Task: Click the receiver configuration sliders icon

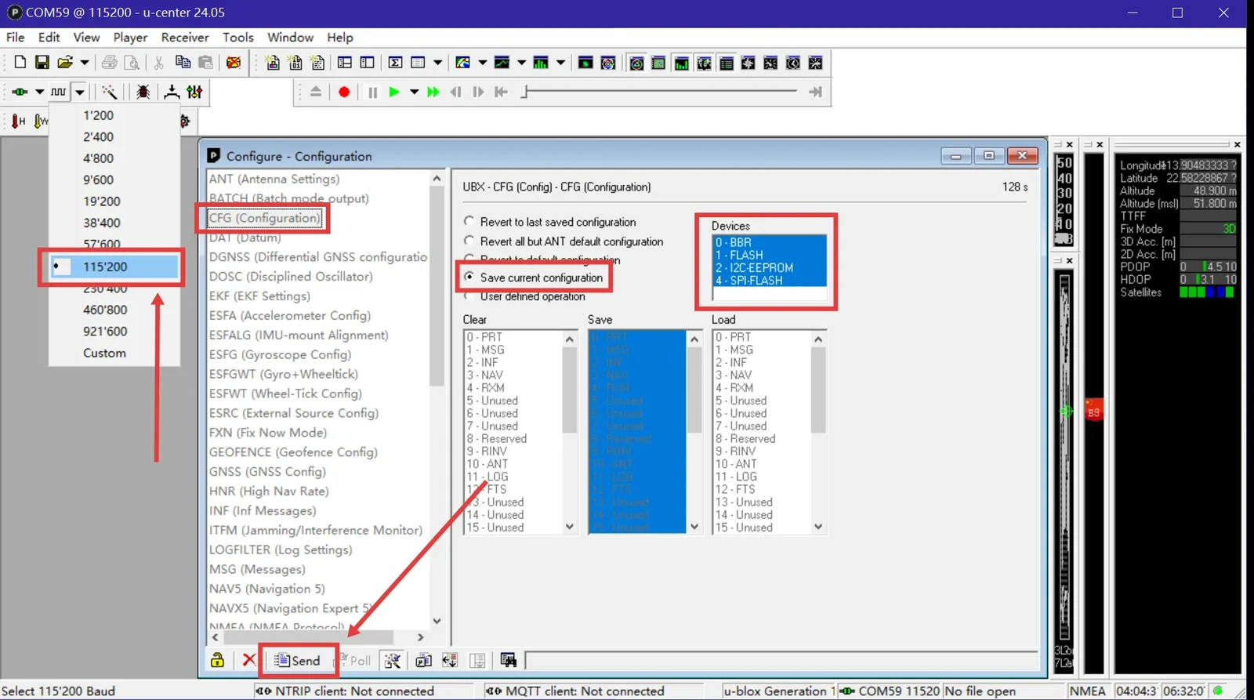Action: click(x=195, y=92)
